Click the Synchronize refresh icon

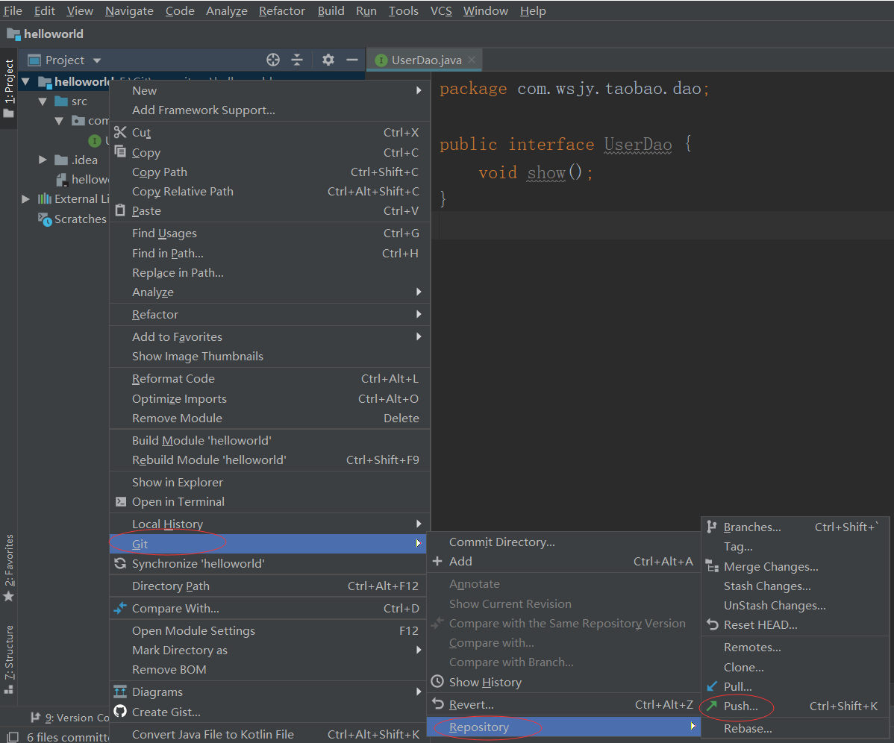(x=119, y=563)
